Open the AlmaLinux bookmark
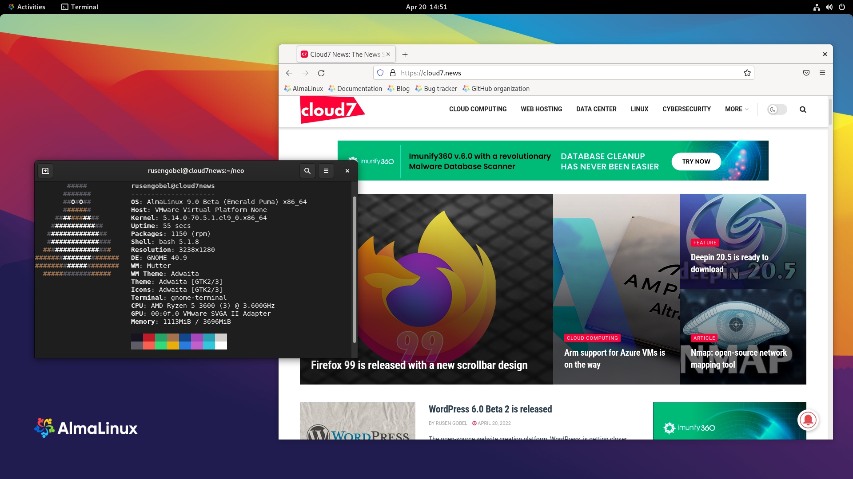The height and width of the screenshot is (479, 853). click(x=303, y=89)
